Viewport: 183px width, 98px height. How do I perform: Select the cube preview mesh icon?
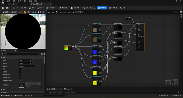tap(41, 12)
